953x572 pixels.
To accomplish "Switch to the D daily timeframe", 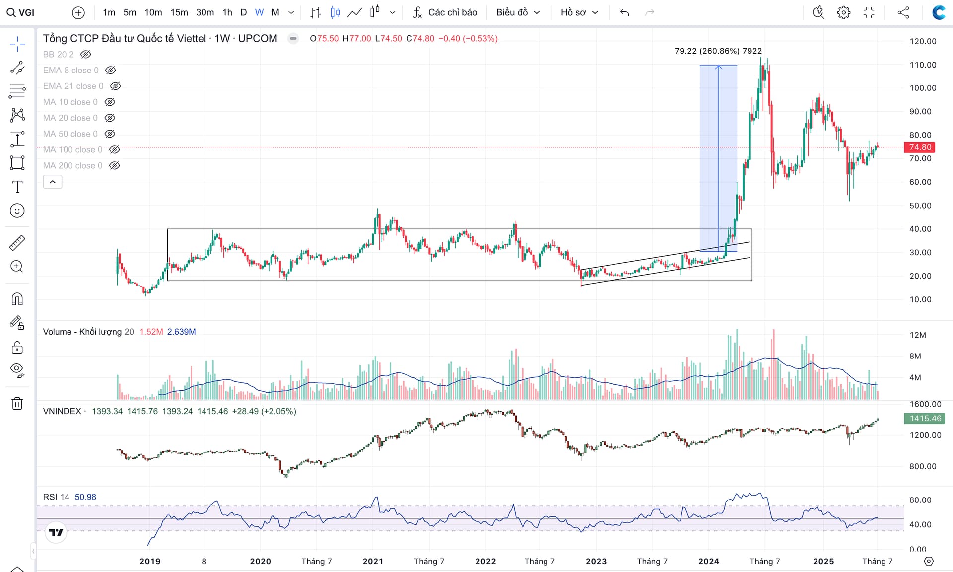I will [x=243, y=12].
